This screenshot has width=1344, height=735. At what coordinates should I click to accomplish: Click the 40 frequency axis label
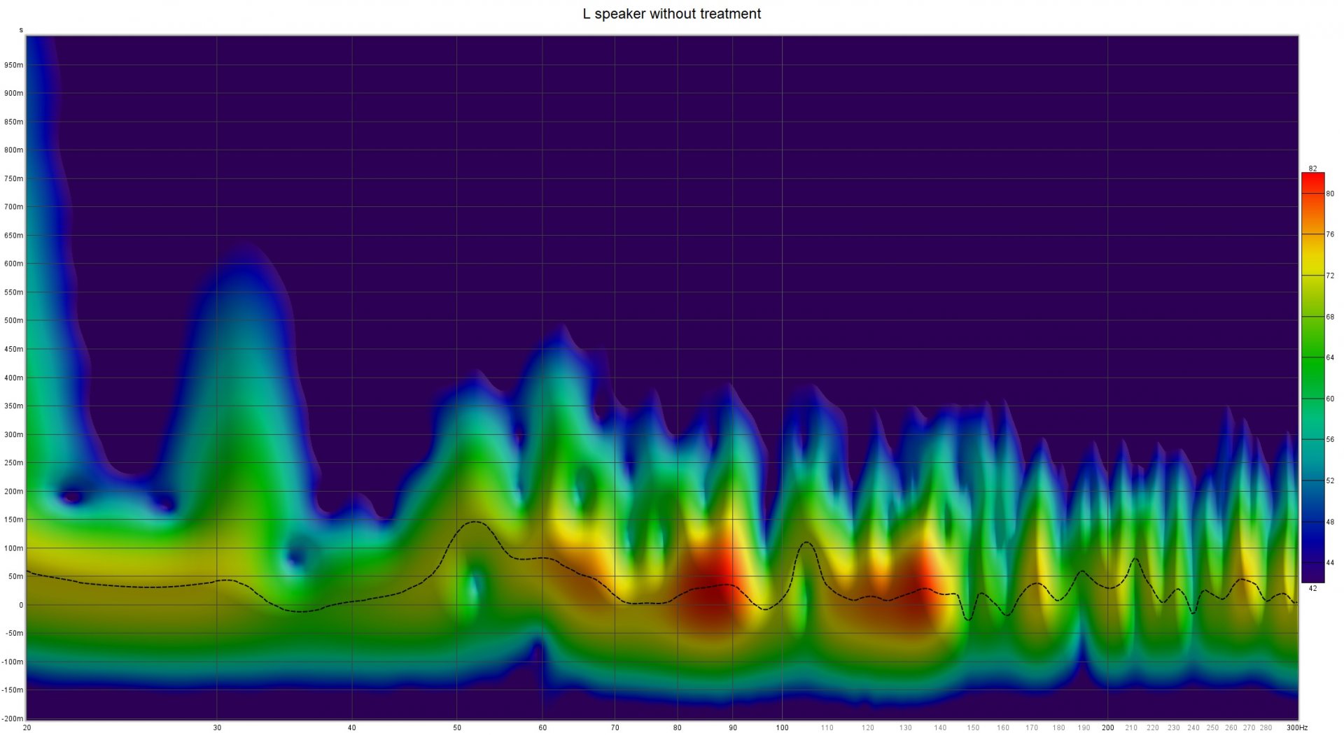[x=352, y=728]
